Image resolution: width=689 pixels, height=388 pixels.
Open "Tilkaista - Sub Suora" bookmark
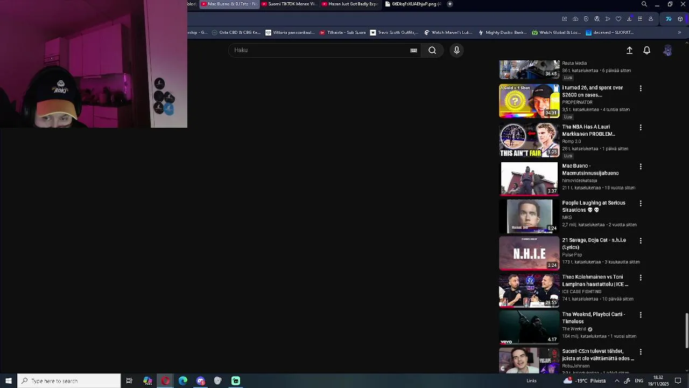[342, 32]
